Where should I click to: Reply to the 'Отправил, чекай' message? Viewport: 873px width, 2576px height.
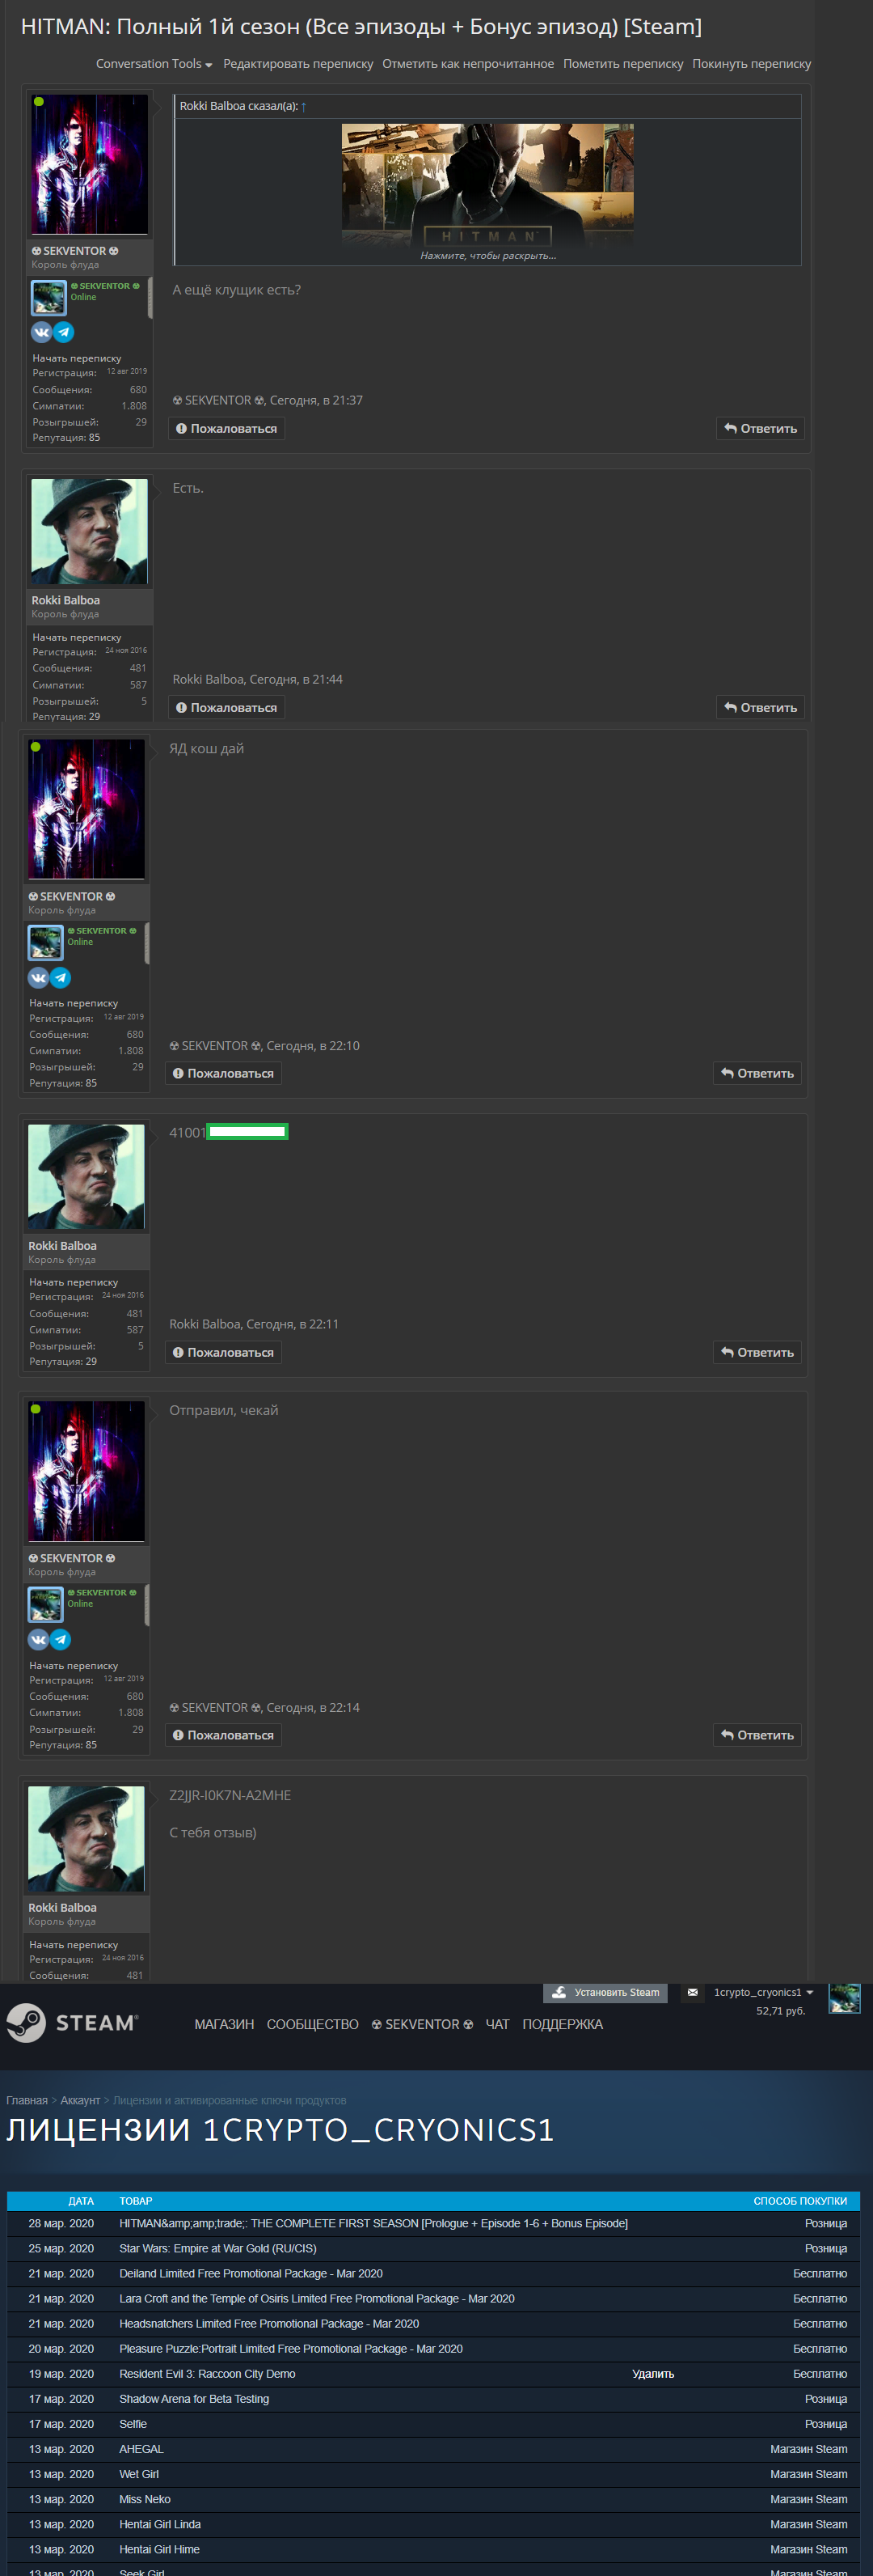coord(757,1735)
